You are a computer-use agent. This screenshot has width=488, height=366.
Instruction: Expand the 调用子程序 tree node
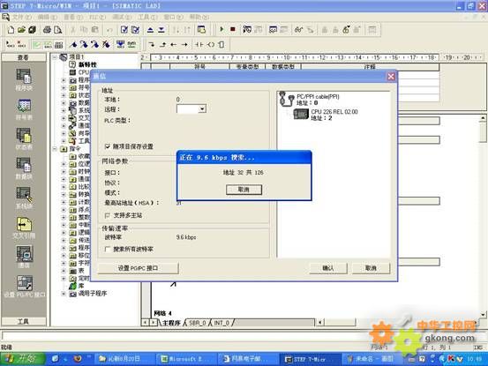[64, 294]
